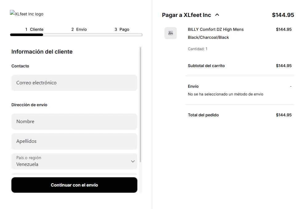Go to the 3 Pago step
This screenshot has width=304, height=209.
point(122,29)
